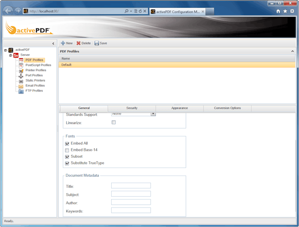
Task: Refresh the page via the reload icon
Action: (140, 11)
